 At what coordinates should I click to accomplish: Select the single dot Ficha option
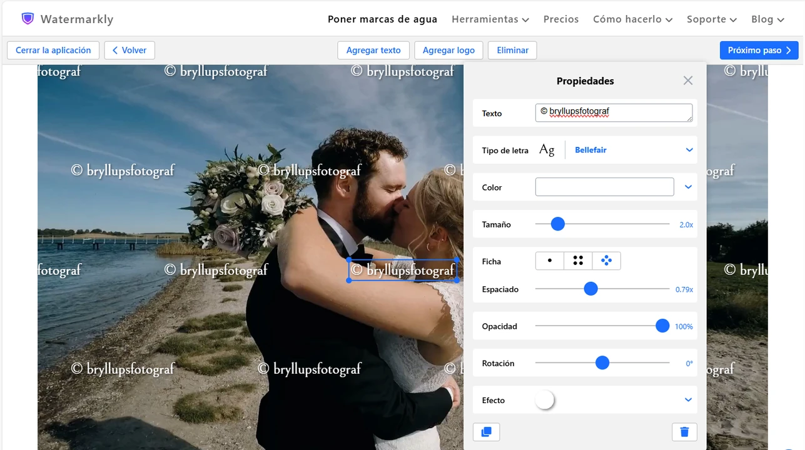pos(550,261)
